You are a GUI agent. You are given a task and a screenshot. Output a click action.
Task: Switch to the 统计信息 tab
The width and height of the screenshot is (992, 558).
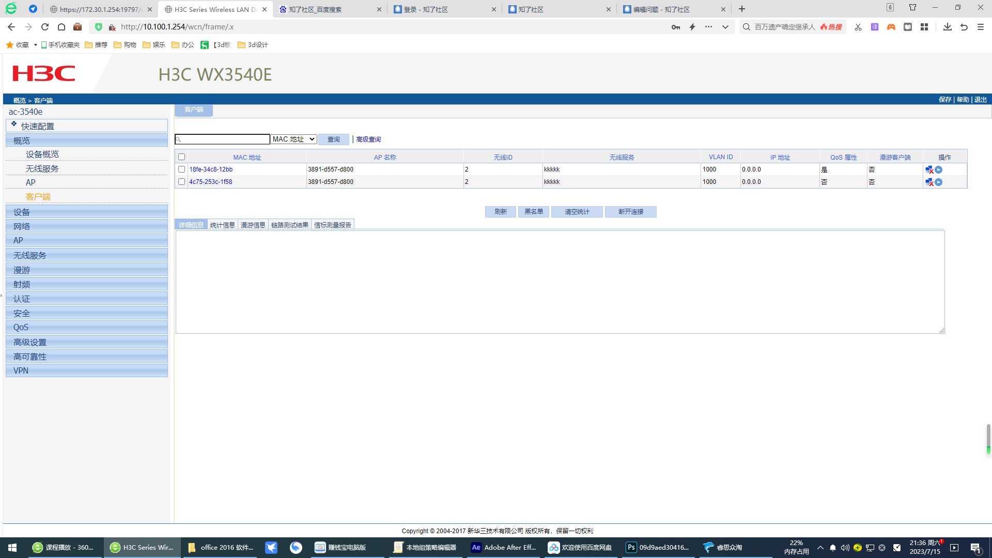point(222,225)
